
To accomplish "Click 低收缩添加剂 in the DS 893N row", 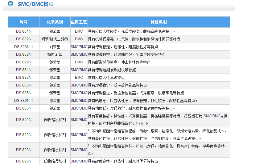I will click(55, 150).
